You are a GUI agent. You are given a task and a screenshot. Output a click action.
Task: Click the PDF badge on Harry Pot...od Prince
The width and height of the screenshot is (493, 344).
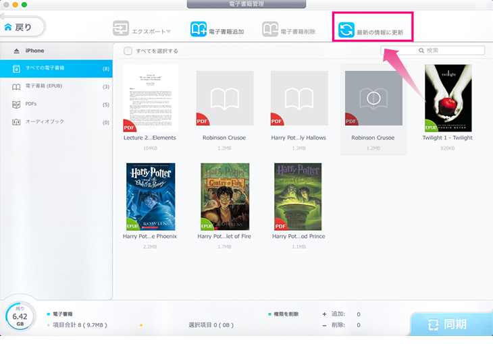[280, 225]
